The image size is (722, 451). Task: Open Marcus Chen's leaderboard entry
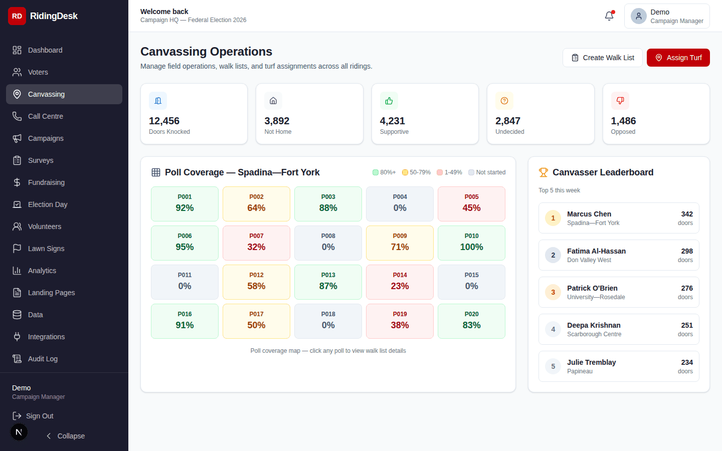pos(619,218)
